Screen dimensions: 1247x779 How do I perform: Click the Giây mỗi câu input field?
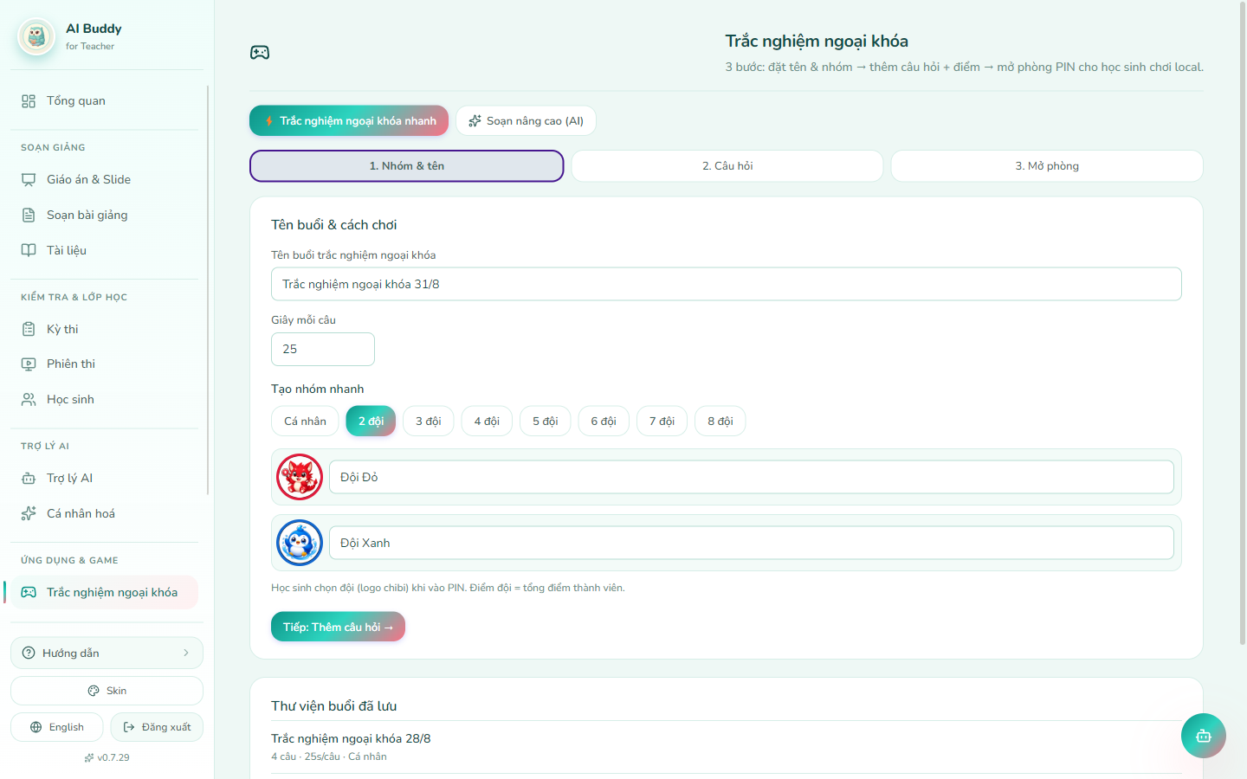(x=323, y=349)
